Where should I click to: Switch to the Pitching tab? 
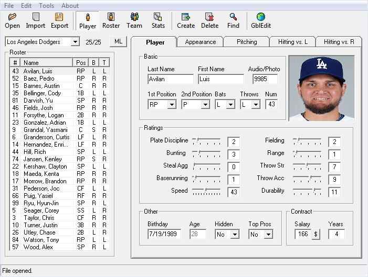pos(246,42)
